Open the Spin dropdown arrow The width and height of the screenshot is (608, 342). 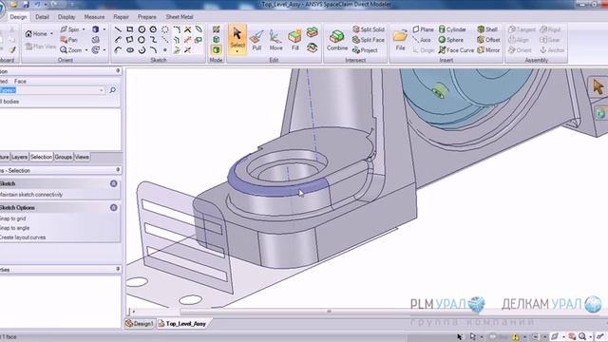[84, 29]
